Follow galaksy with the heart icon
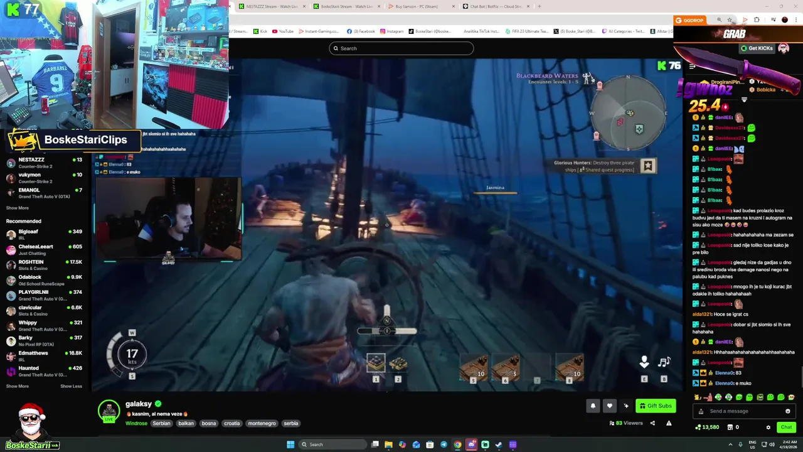The width and height of the screenshot is (803, 452). click(x=609, y=406)
